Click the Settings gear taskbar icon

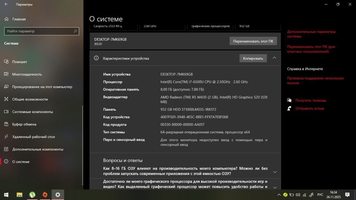[58, 195]
